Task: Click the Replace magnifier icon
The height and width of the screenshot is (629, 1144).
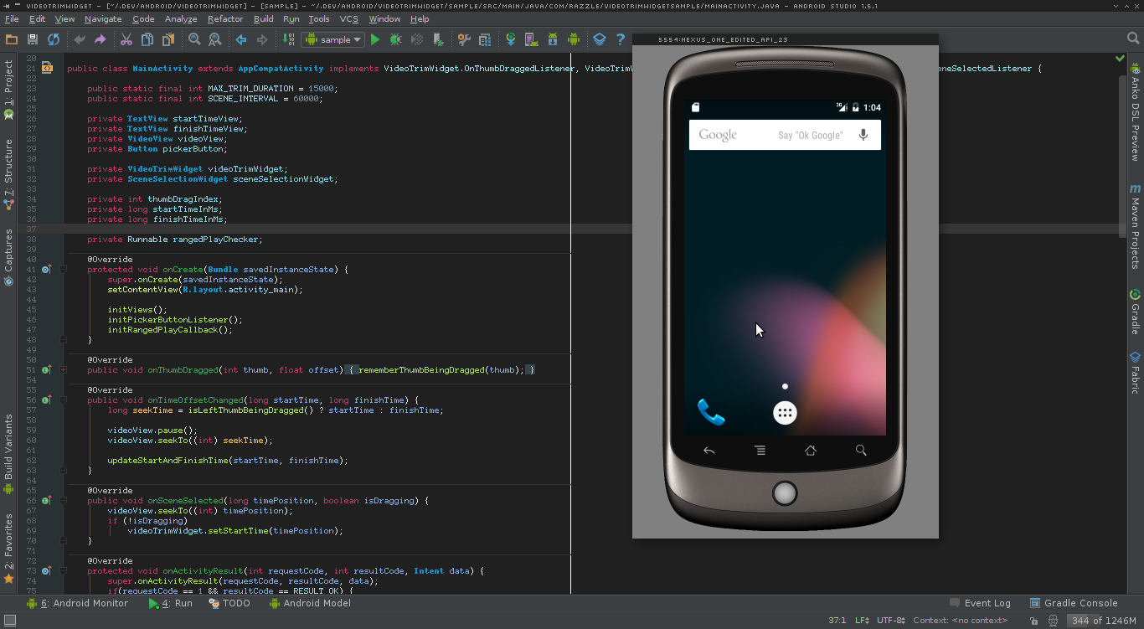Action: (x=215, y=39)
